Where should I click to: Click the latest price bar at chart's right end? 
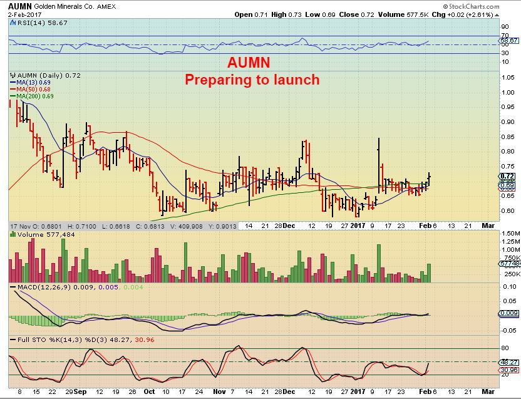pyautogui.click(x=430, y=180)
